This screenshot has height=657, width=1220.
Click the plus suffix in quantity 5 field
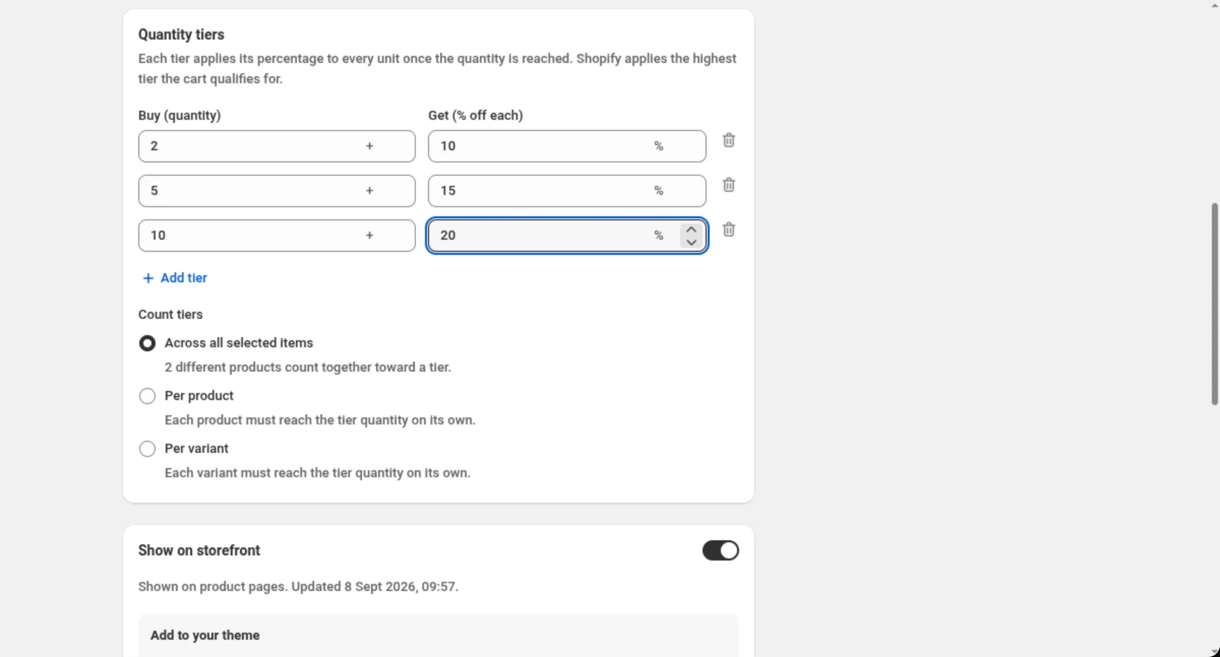click(x=370, y=191)
